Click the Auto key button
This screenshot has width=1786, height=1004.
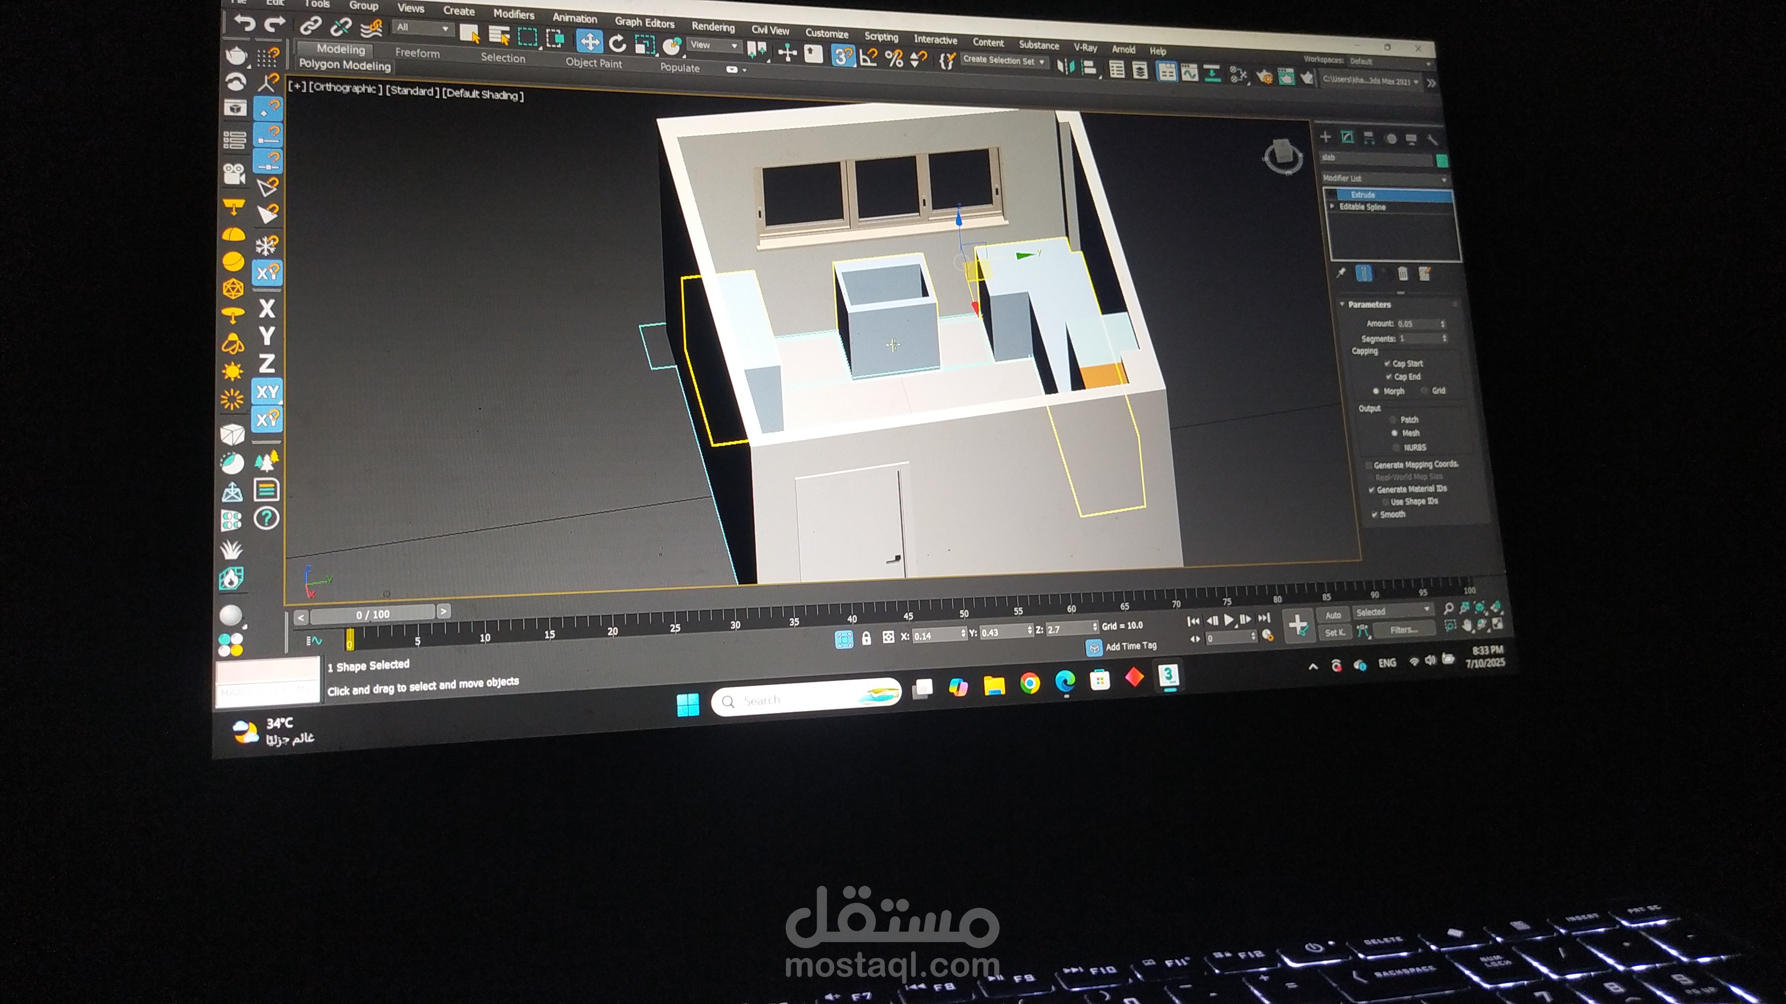(1333, 615)
